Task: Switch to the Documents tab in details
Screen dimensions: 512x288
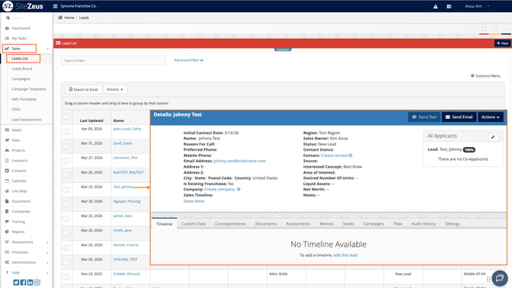Action: pyautogui.click(x=266, y=224)
